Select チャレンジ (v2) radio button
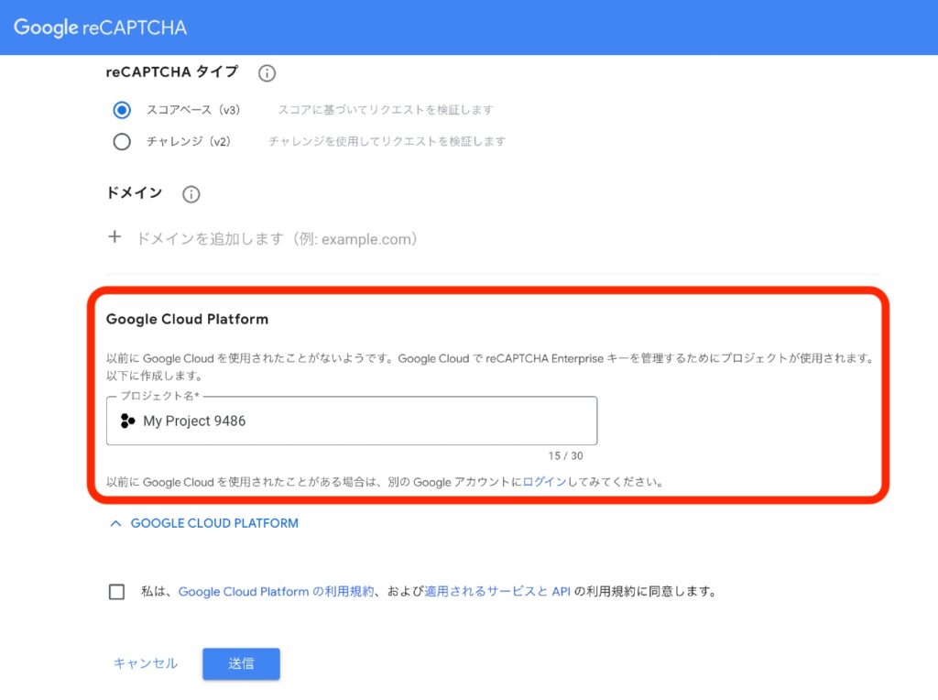The image size is (938, 700). coord(122,141)
